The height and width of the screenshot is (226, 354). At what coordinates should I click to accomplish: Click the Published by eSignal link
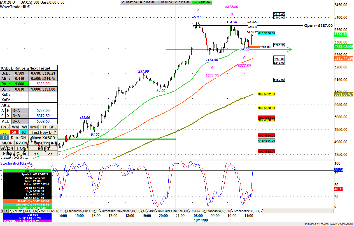(329, 224)
